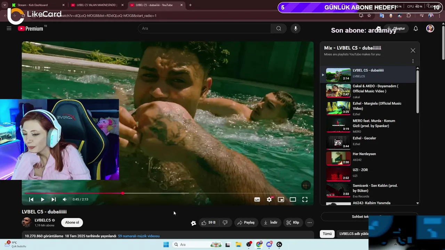Mute the video volume

(x=65, y=199)
